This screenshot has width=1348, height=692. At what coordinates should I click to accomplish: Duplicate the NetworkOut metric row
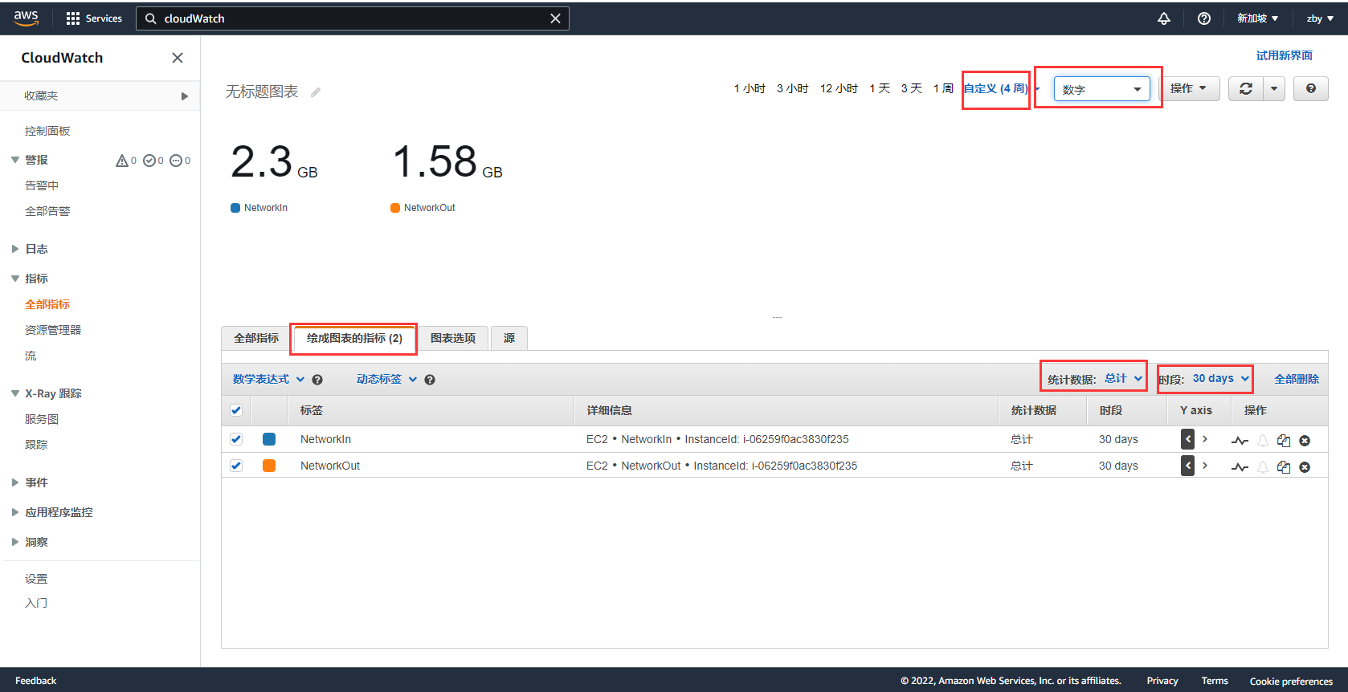[x=1284, y=467]
